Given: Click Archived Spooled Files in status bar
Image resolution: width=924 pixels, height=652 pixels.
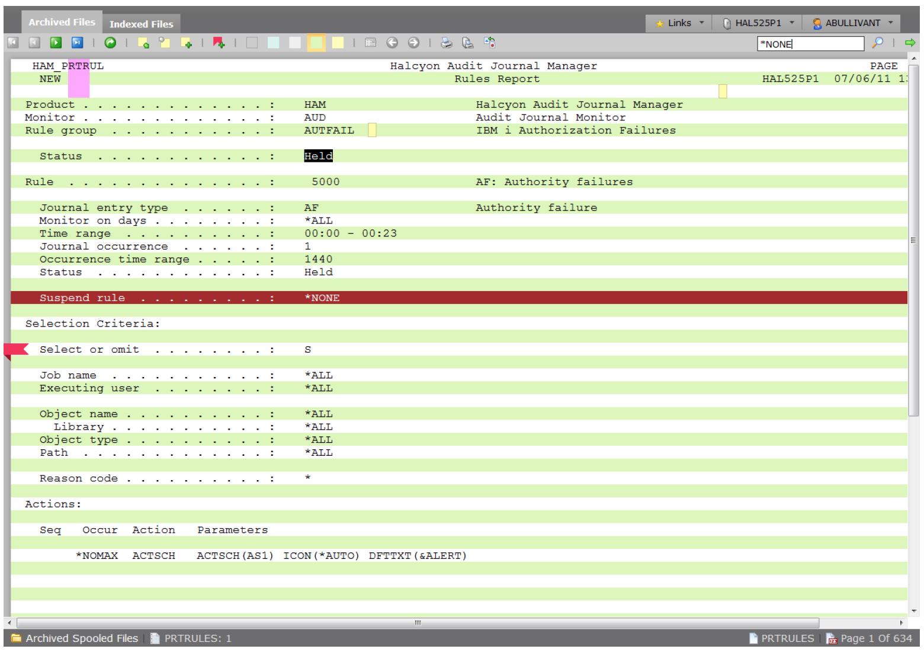Looking at the screenshot, I should click(75, 638).
